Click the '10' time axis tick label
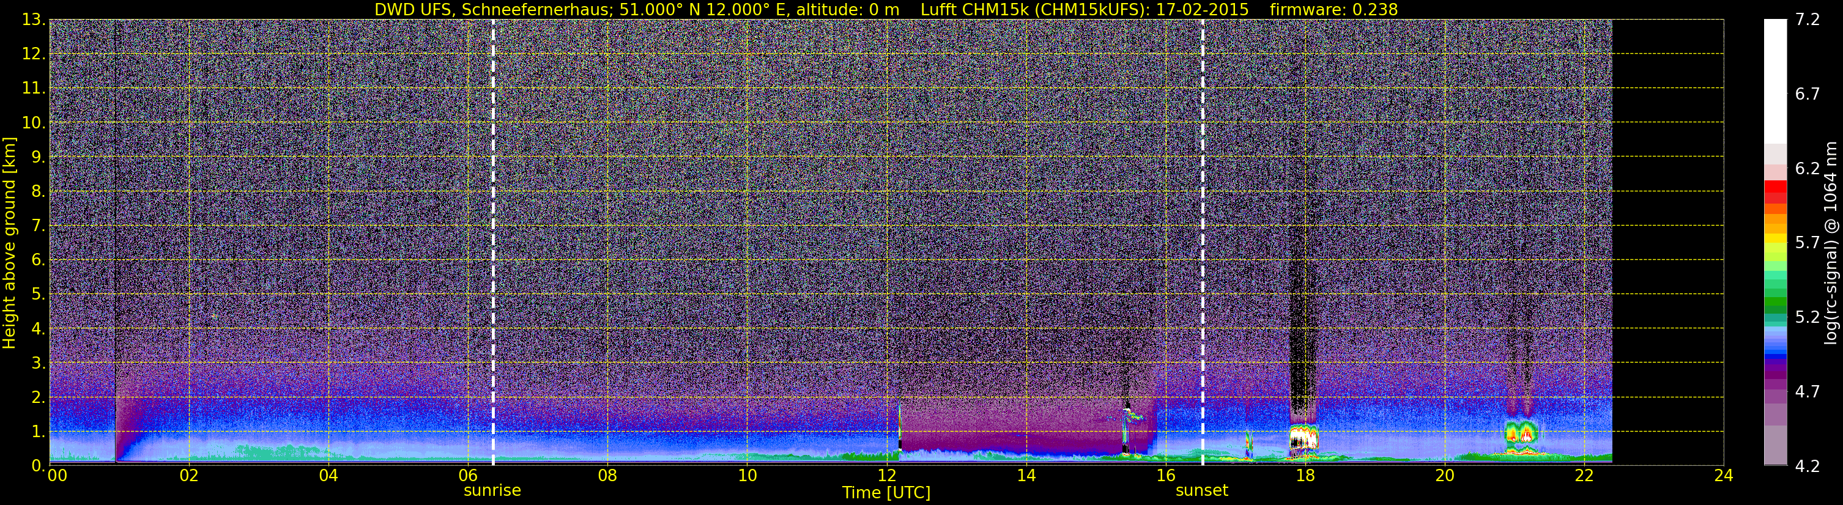Screen dimensions: 1843x505 [747, 476]
